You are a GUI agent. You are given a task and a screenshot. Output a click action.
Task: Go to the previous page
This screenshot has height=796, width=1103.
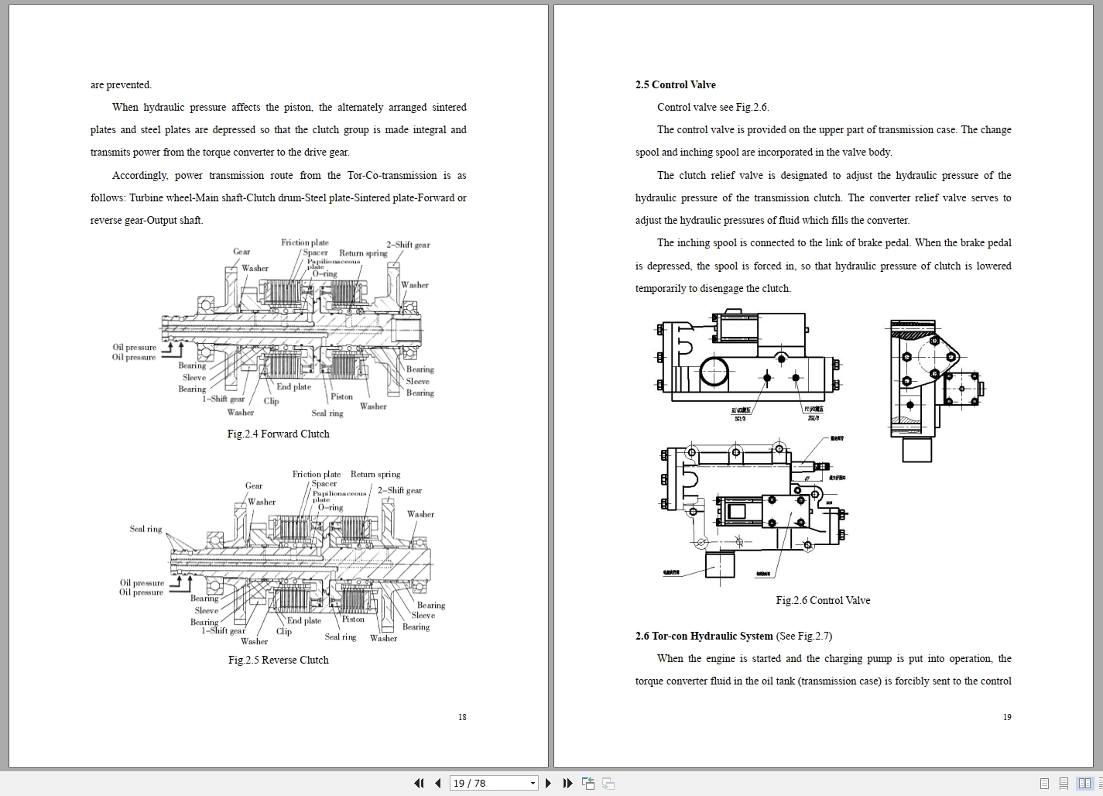tap(437, 783)
